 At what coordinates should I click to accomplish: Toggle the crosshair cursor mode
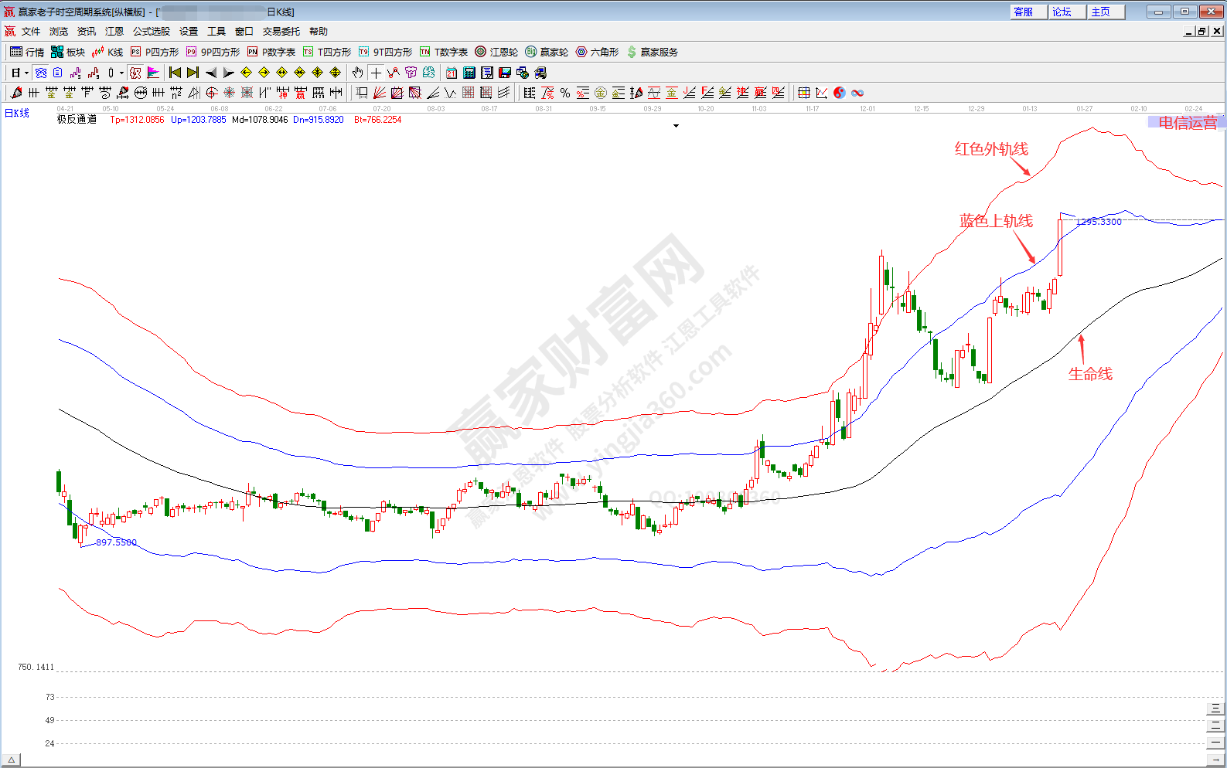(376, 73)
